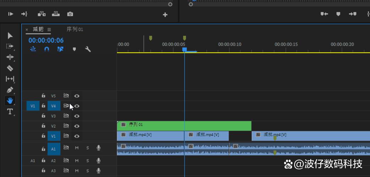Mute audio track A1 with M
This screenshot has width=370, height=177.
coord(77,148)
